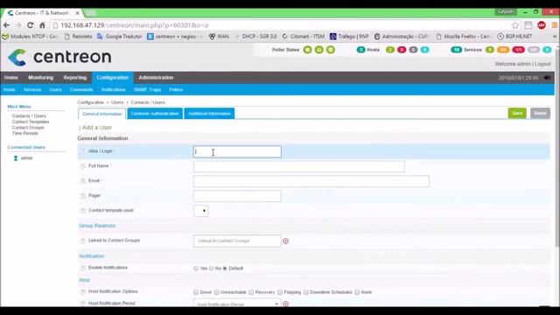Open the Home menu

point(11,78)
